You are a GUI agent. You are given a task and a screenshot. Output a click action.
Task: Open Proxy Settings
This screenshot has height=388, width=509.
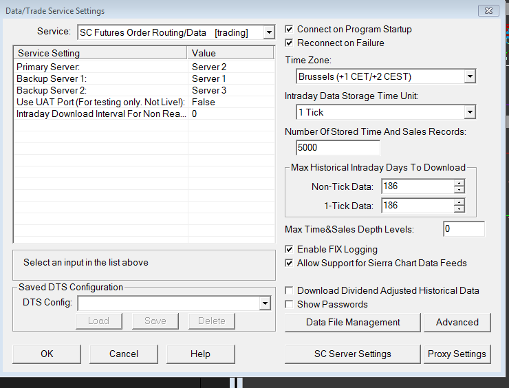tap(457, 354)
